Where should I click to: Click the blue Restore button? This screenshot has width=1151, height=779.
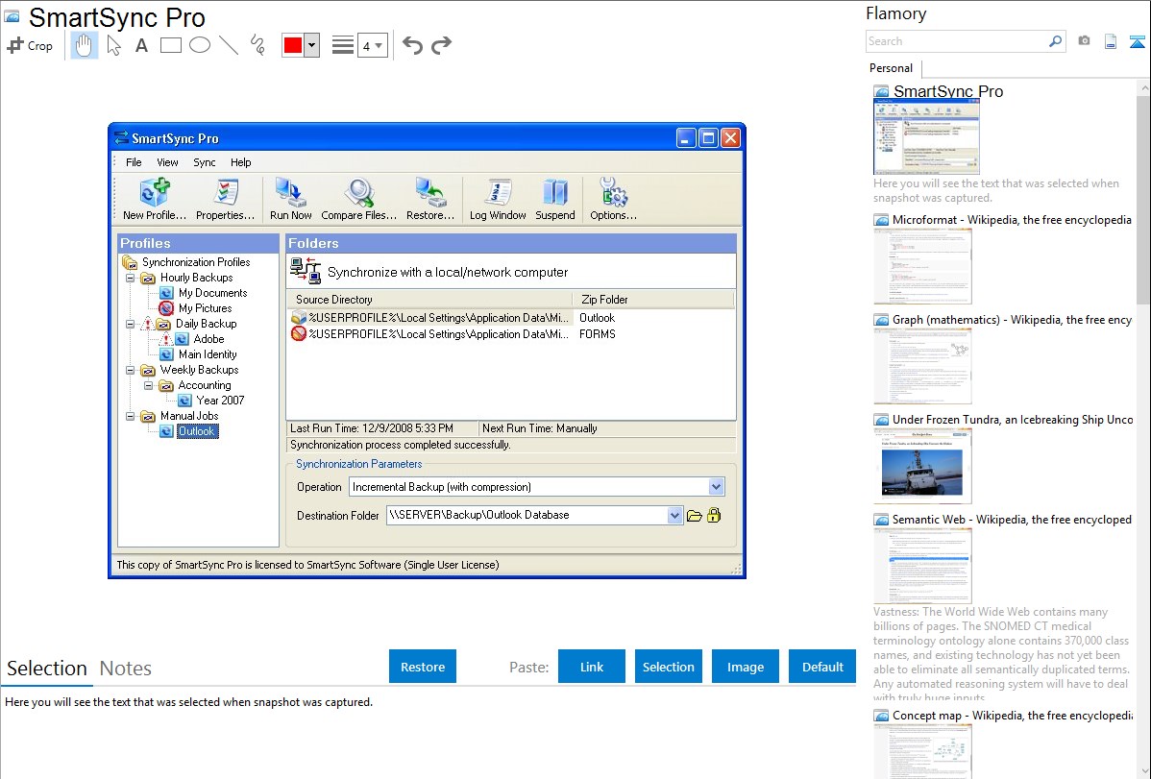423,667
